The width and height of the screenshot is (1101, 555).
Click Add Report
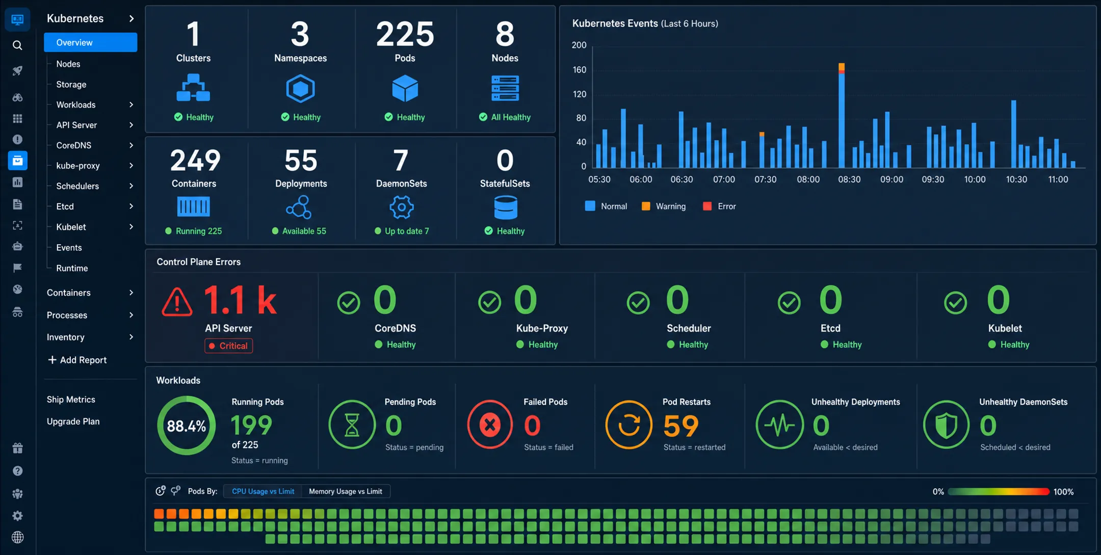tap(77, 360)
